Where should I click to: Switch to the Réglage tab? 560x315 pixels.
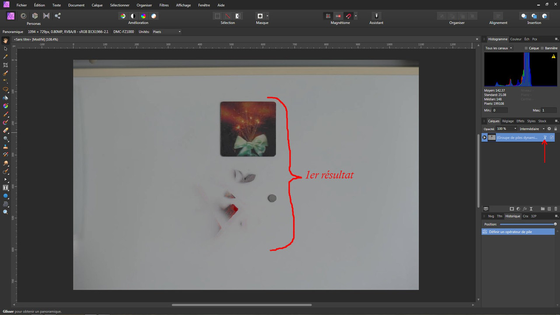pyautogui.click(x=507, y=121)
